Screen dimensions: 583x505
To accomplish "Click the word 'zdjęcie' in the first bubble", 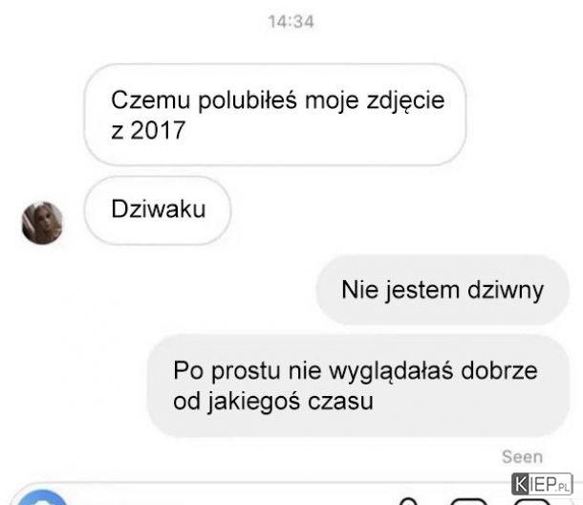I will pos(405,100).
